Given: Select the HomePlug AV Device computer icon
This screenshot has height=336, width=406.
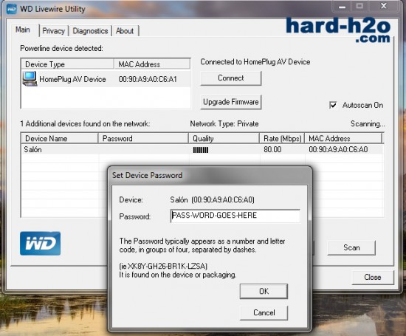Looking at the screenshot, I should (30, 79).
